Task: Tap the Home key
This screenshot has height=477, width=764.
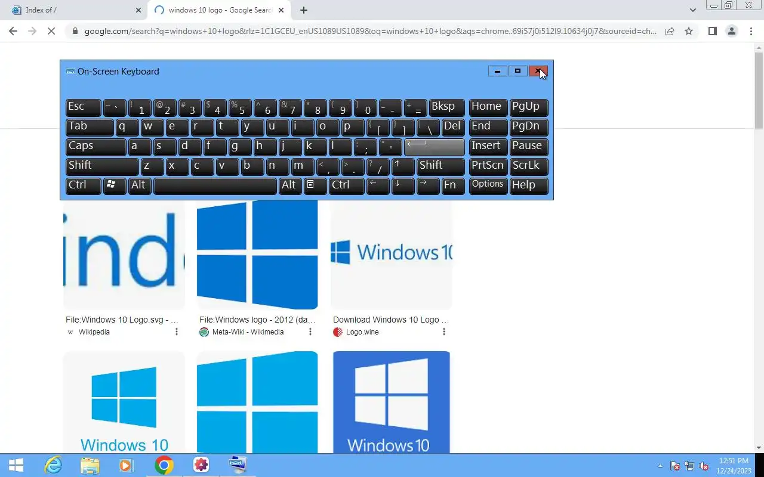Action: [488, 107]
